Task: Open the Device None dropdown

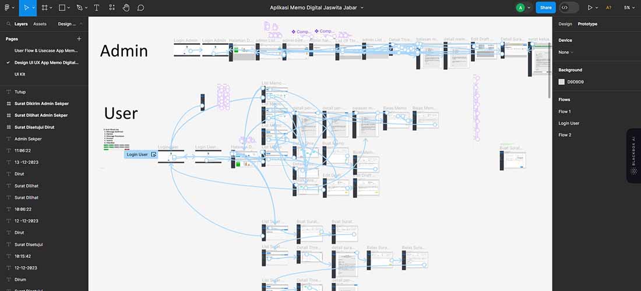Action: coord(566,52)
